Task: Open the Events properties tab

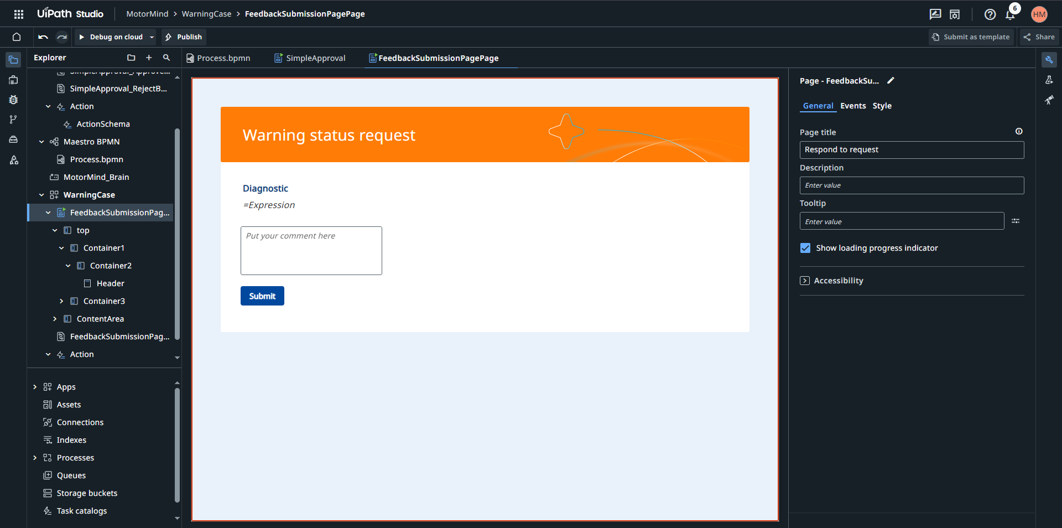Action: [853, 106]
